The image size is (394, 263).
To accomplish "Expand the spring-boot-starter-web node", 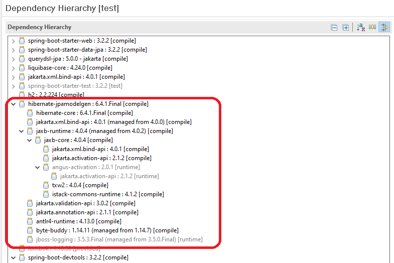I will point(14,41).
